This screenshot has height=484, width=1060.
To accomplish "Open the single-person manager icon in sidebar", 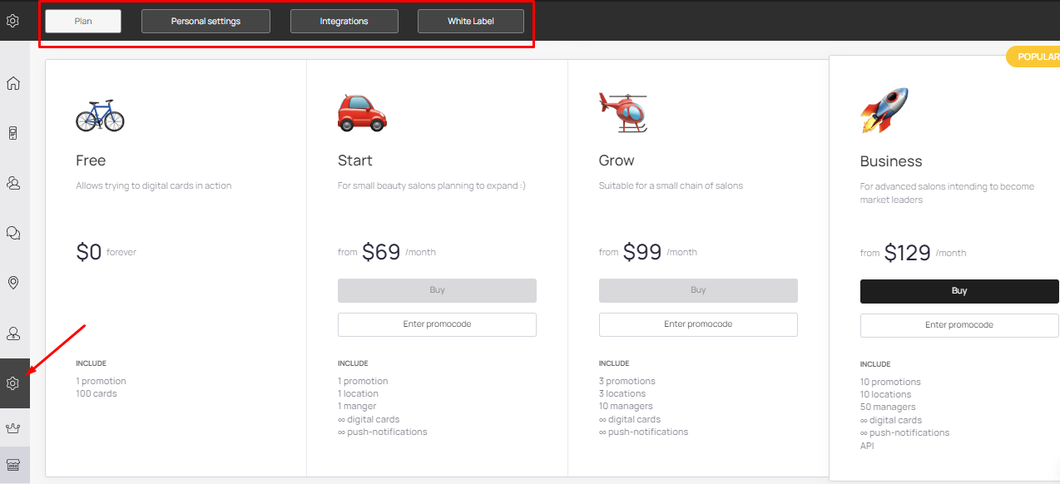I will point(13,333).
